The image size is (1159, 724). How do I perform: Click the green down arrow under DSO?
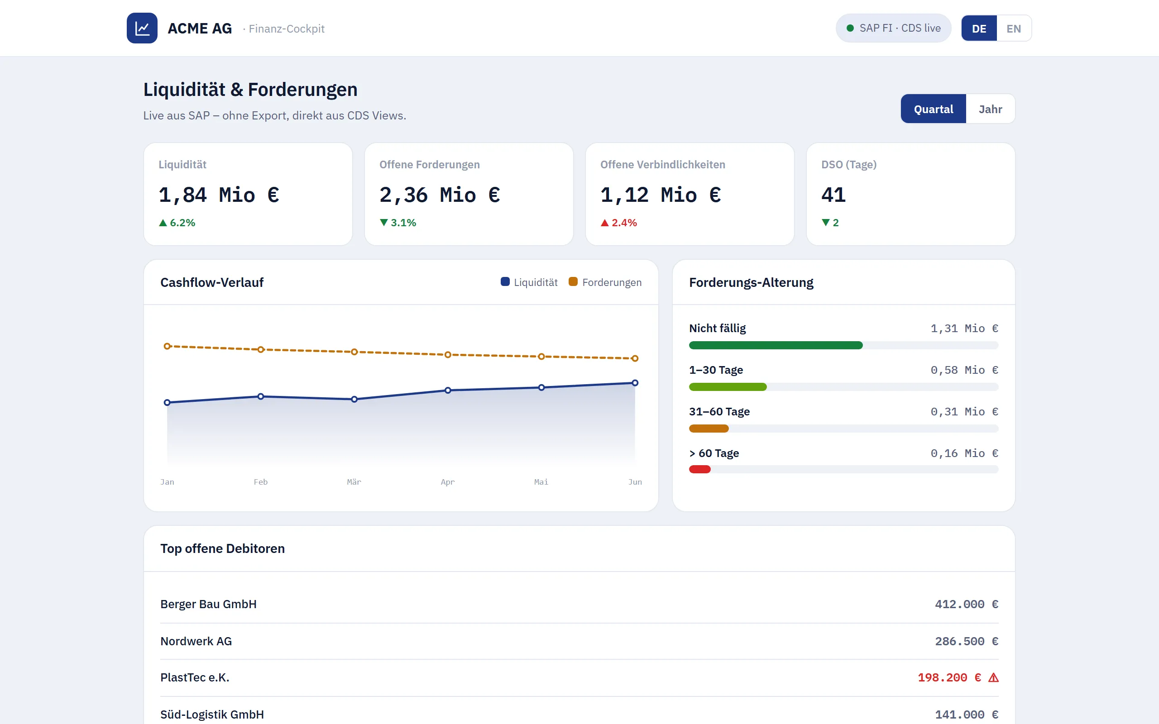[x=825, y=223]
